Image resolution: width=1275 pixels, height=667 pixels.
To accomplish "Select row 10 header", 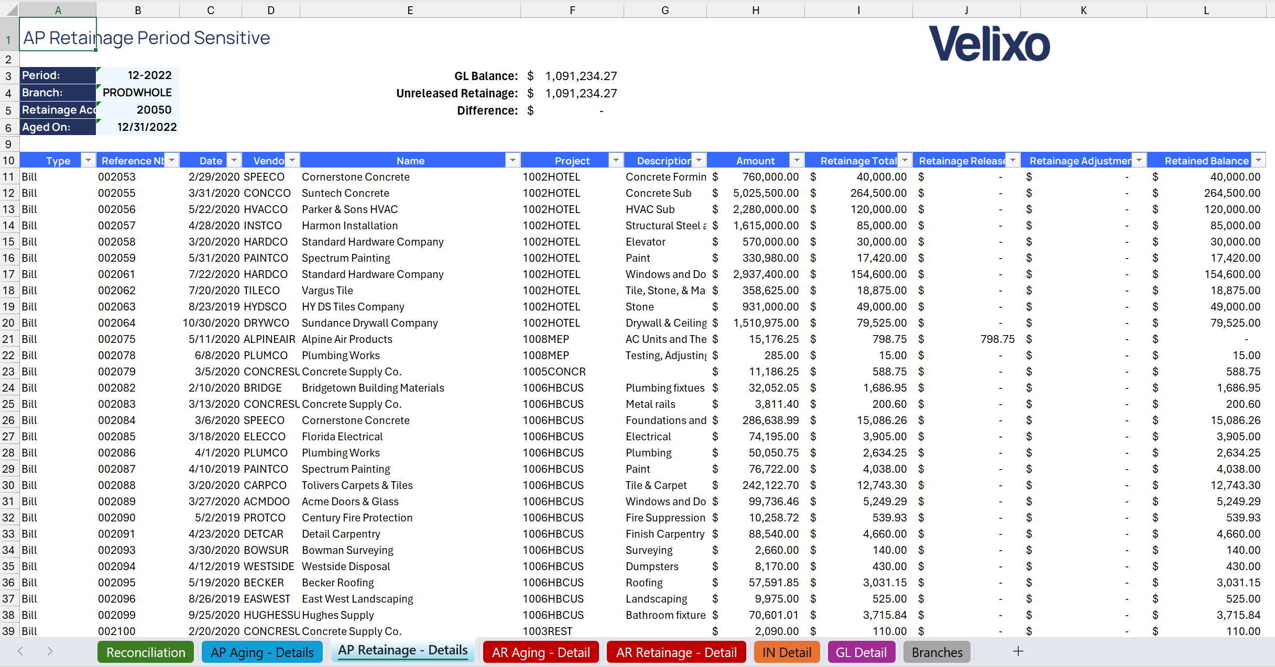I will (9, 160).
